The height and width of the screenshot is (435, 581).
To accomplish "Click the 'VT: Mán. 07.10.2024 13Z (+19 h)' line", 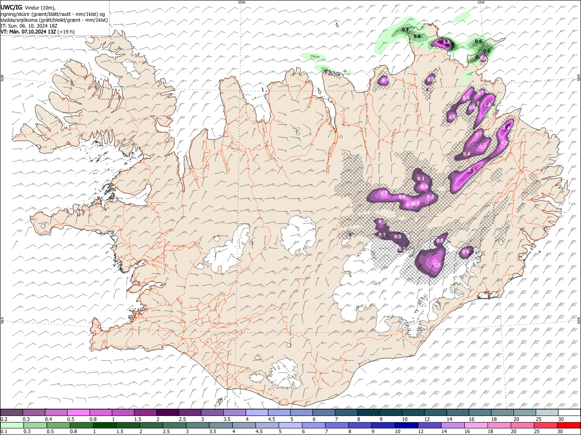I will [x=38, y=32].
